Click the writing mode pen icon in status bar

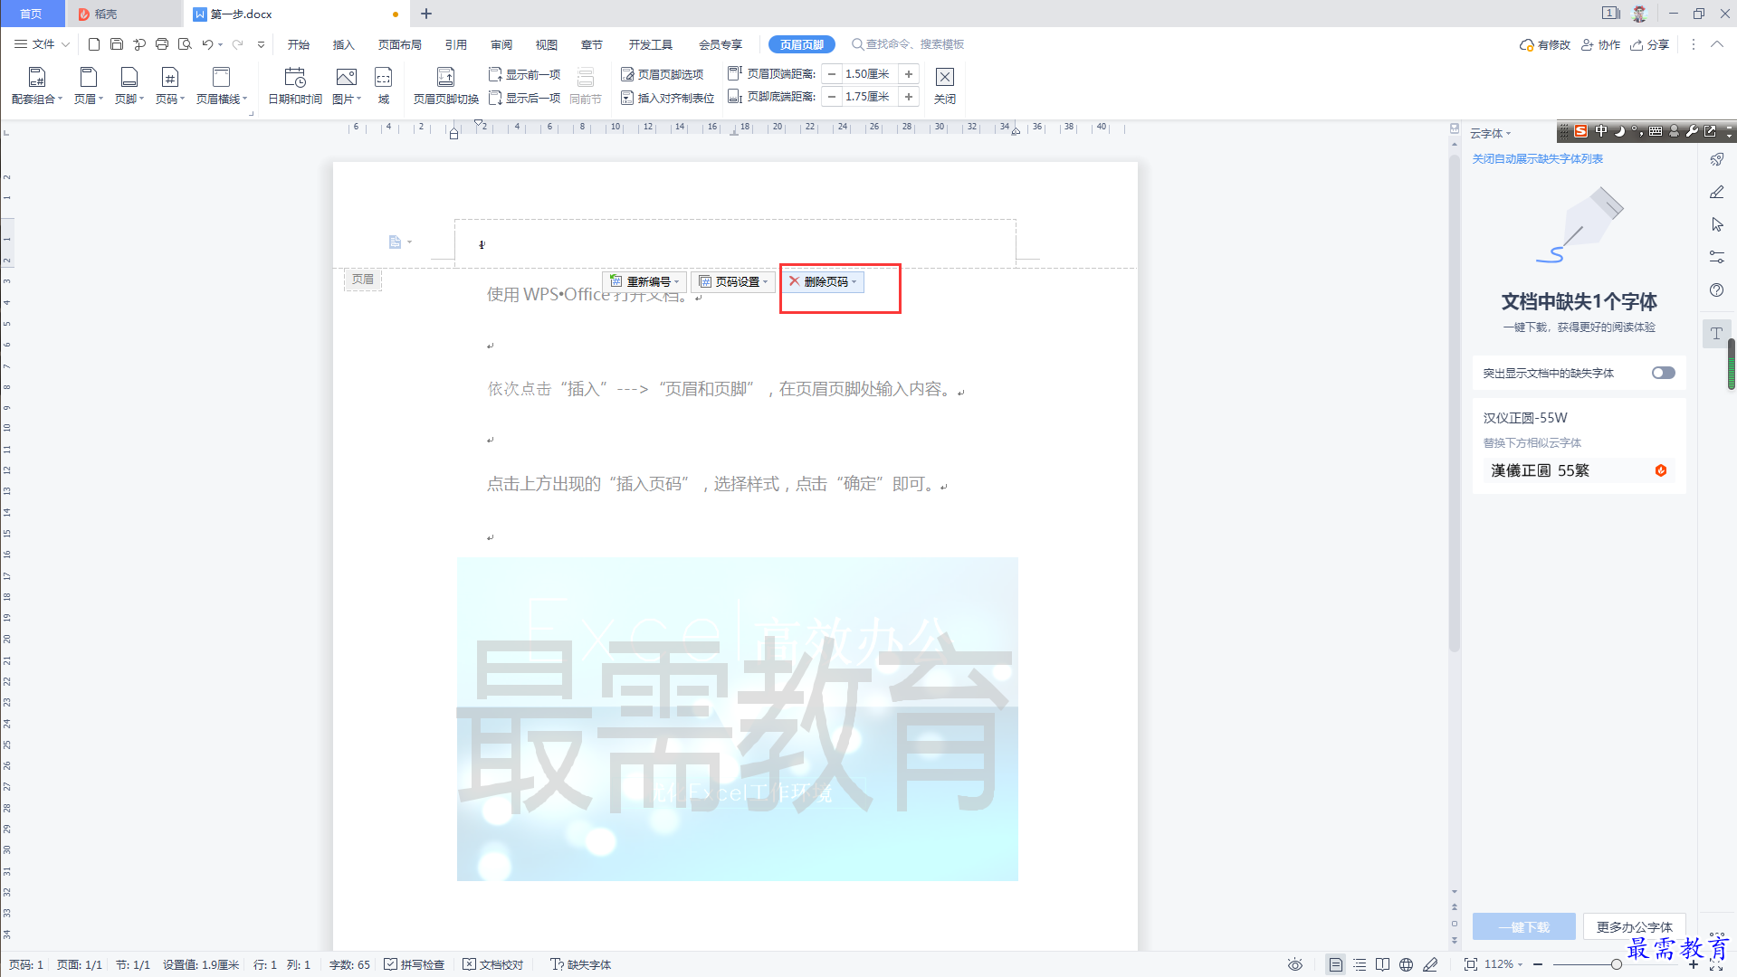coord(1430,964)
